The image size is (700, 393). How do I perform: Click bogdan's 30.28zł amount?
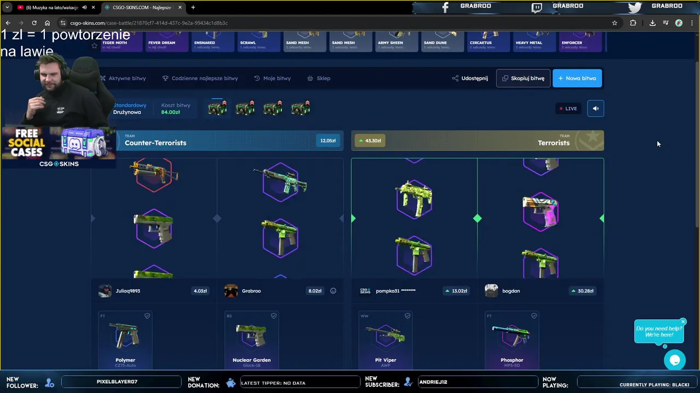tap(582, 291)
